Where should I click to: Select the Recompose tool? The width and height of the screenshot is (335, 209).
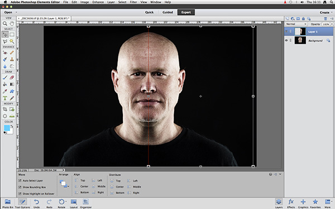click(x=12, y=109)
